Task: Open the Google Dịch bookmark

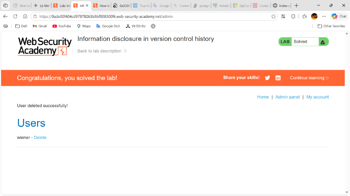Action: 108,26
